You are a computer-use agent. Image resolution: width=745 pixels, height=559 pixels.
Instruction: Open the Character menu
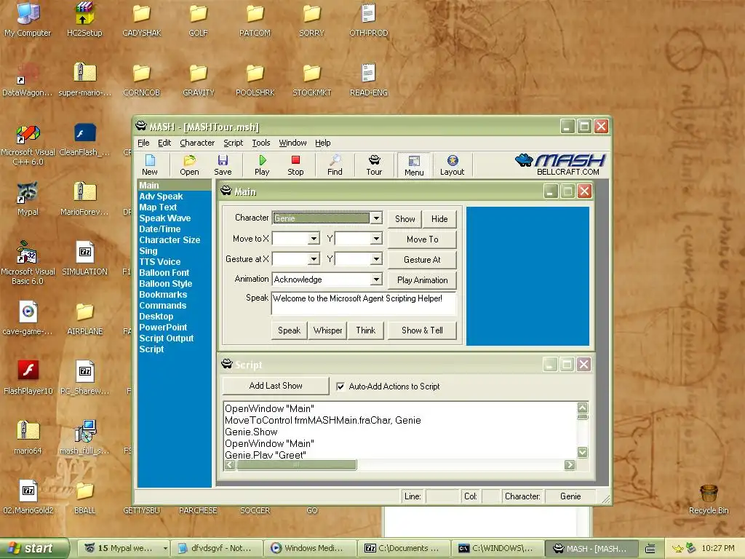pos(197,143)
